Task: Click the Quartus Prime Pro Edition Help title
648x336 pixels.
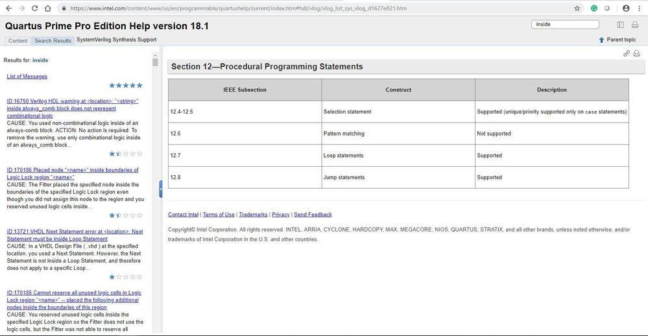Action: [106, 26]
